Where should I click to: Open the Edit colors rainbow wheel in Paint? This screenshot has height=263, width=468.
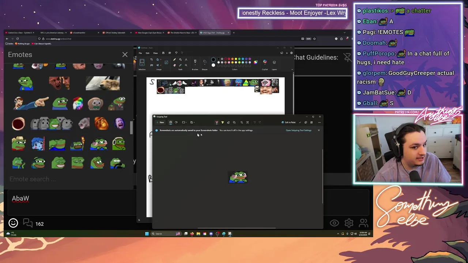(x=256, y=62)
